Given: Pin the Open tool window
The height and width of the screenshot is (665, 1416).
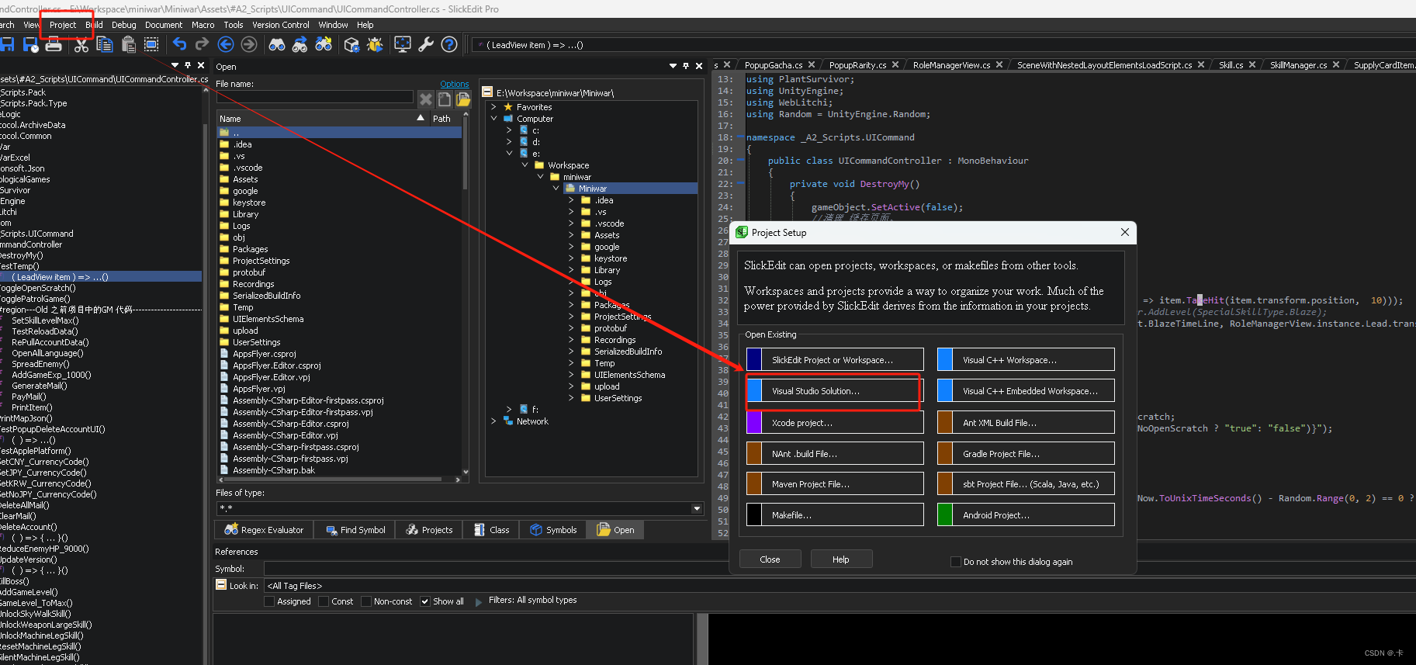Looking at the screenshot, I should (686, 66).
